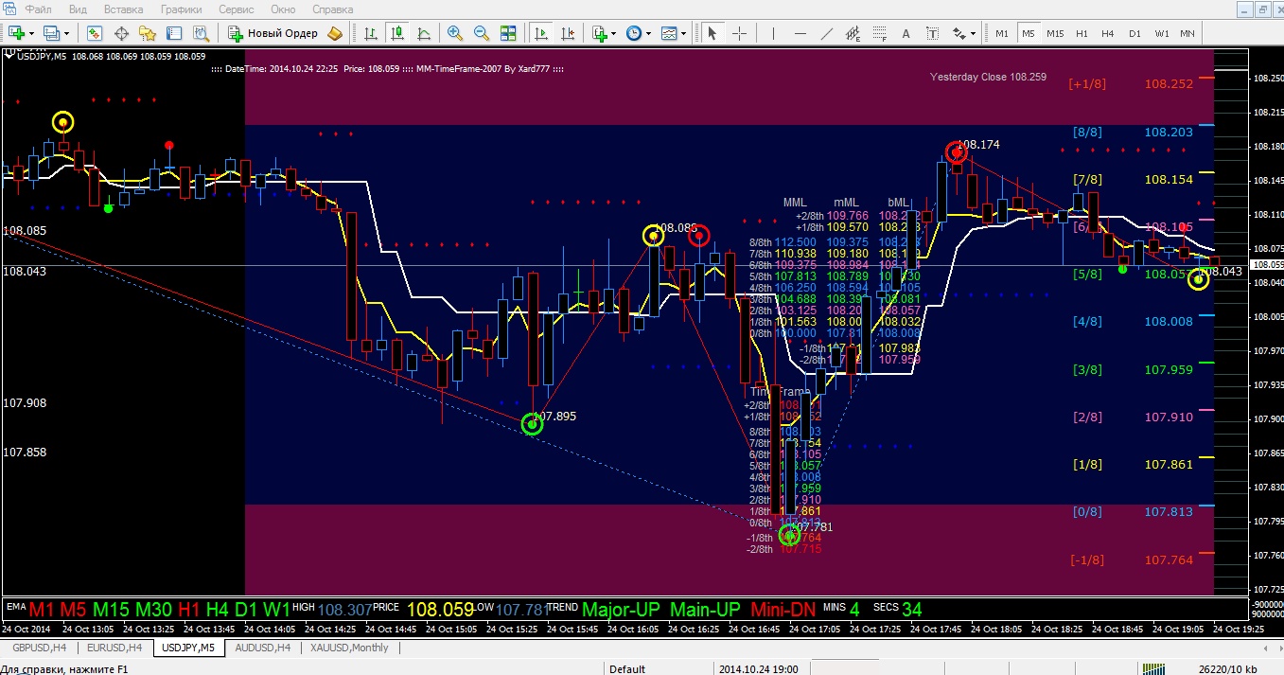
Task: Open the Сервис menu
Action: (x=236, y=9)
